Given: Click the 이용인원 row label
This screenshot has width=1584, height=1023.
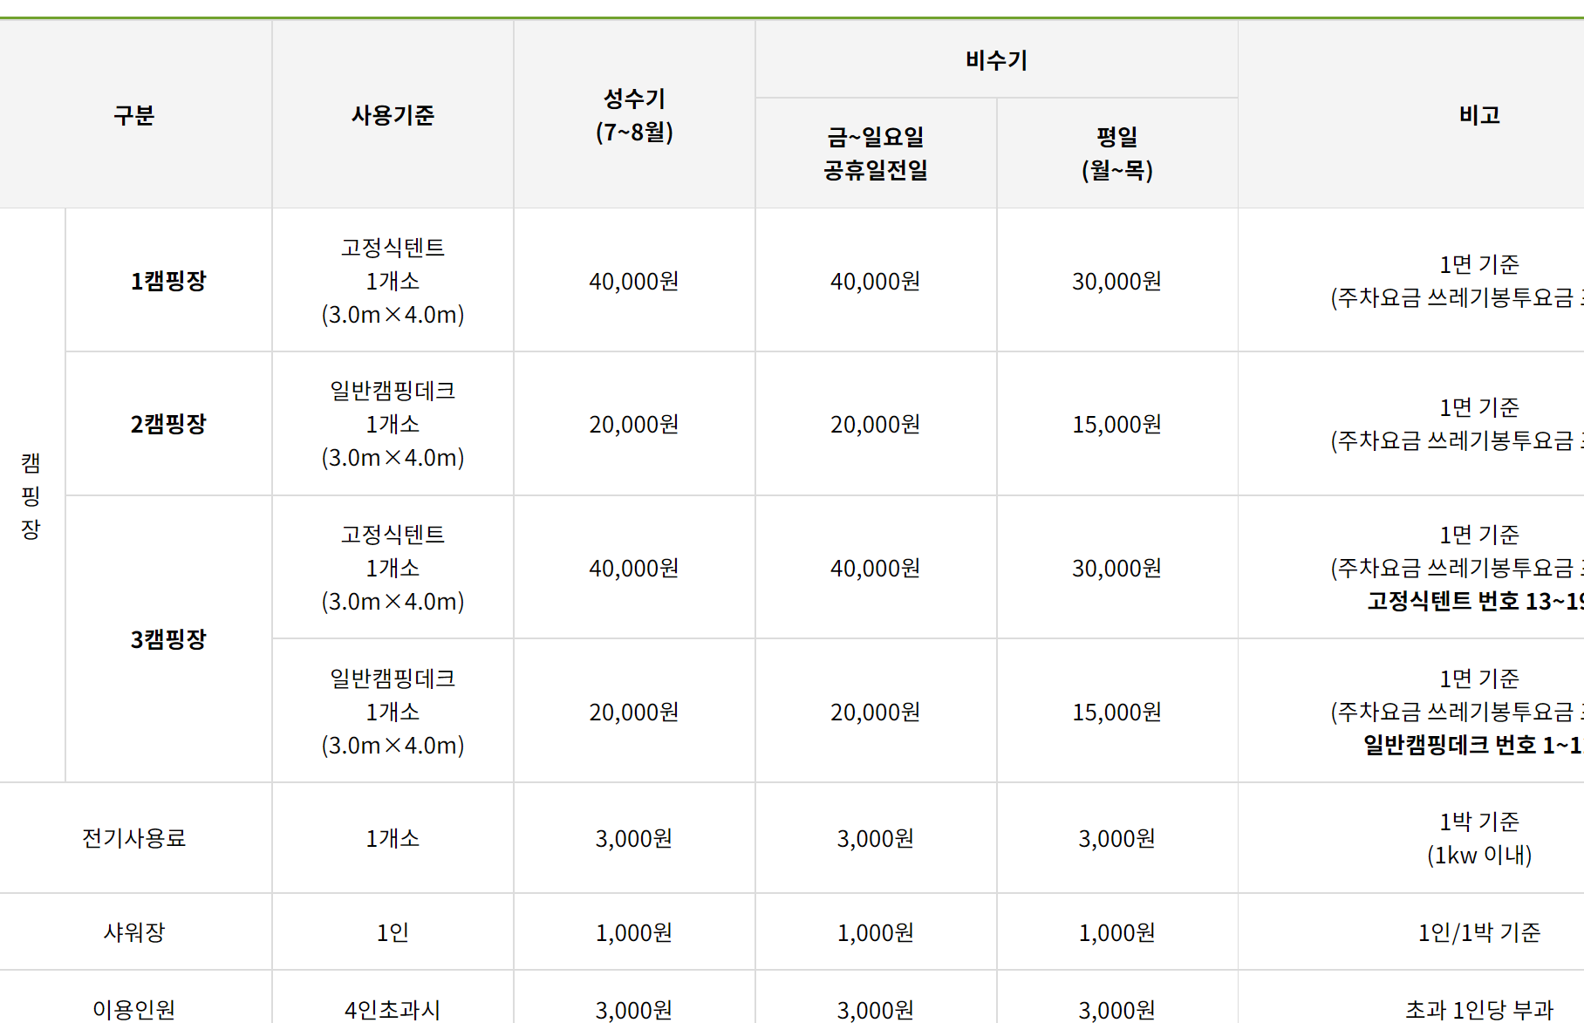Looking at the screenshot, I should [x=134, y=1009].
